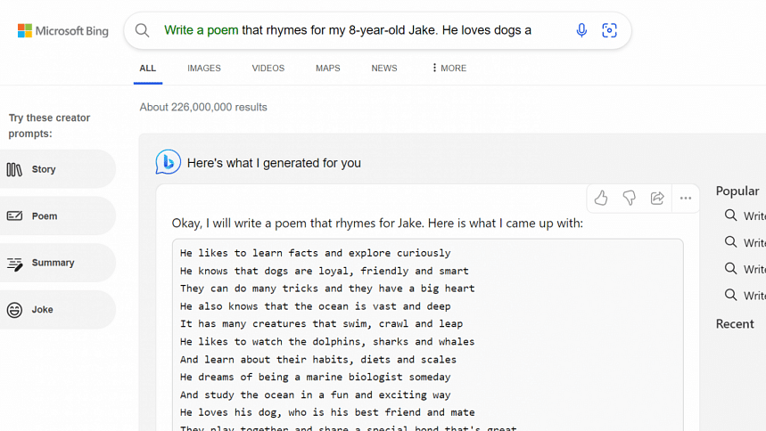Dislike the response with thumbs down
The image size is (766, 431).
pyautogui.click(x=629, y=199)
